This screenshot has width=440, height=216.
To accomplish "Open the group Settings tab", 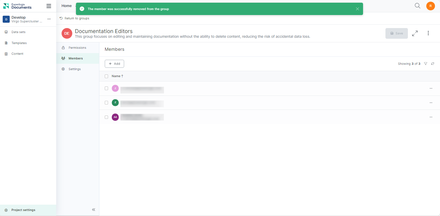I will (75, 69).
